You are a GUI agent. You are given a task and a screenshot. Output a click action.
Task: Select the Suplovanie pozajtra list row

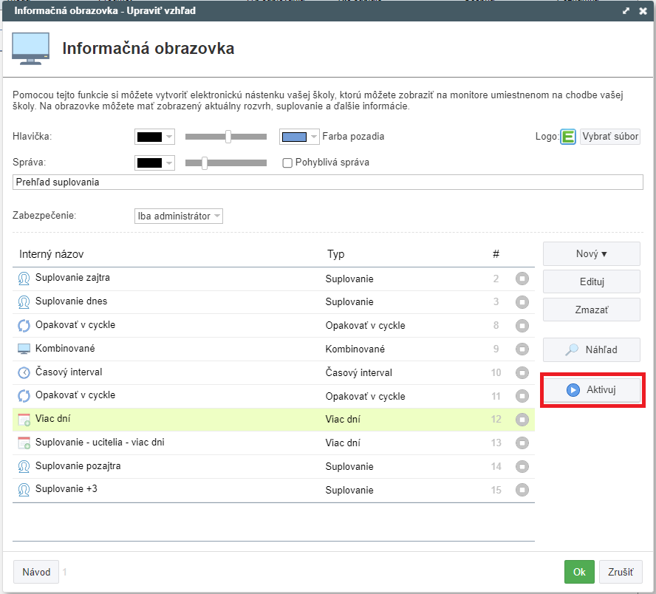tap(273, 466)
